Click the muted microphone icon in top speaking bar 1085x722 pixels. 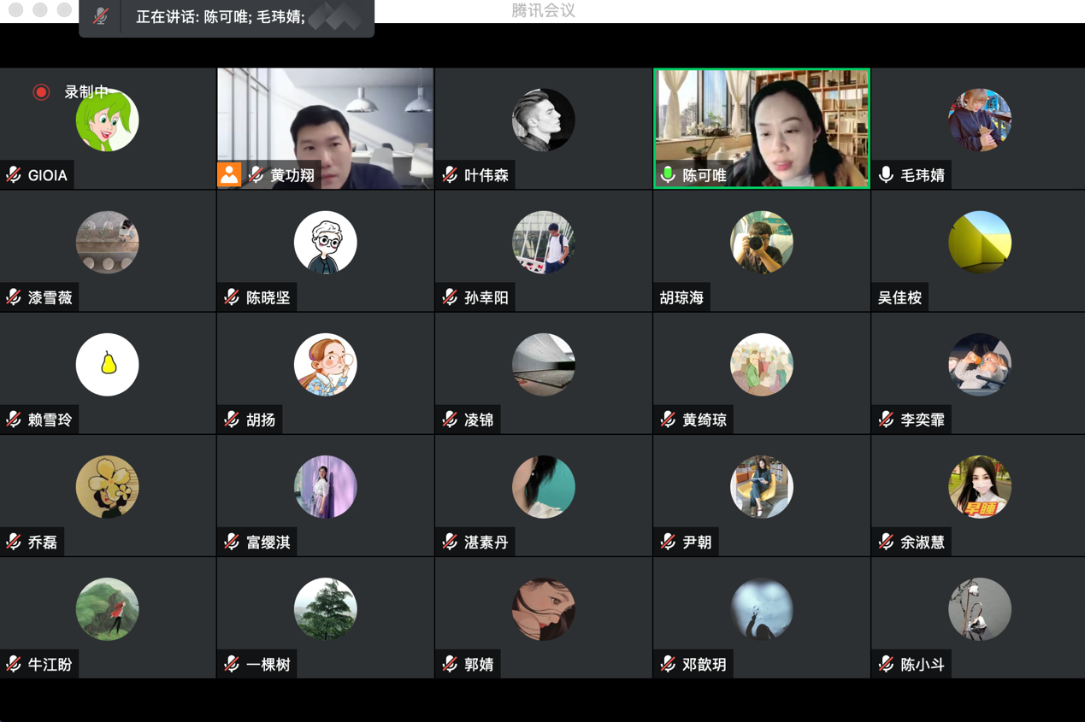click(100, 17)
